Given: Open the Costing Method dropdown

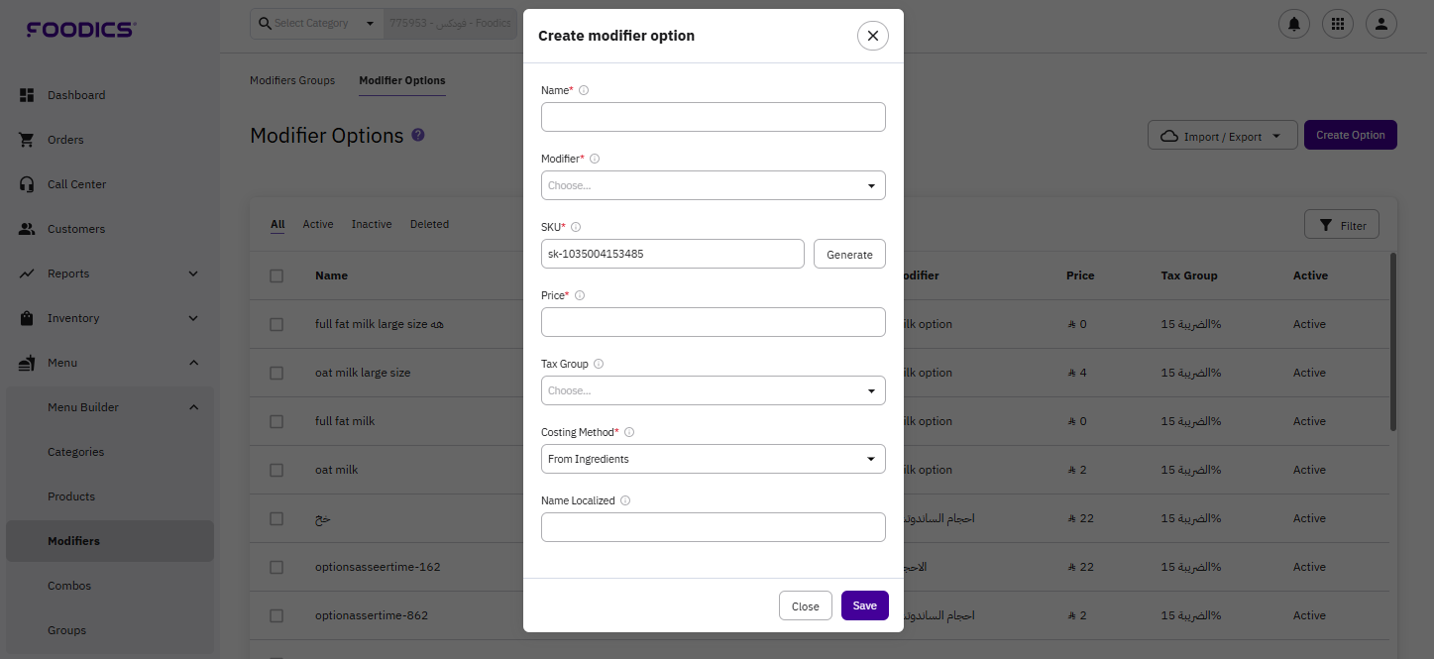Looking at the screenshot, I should pyautogui.click(x=713, y=459).
